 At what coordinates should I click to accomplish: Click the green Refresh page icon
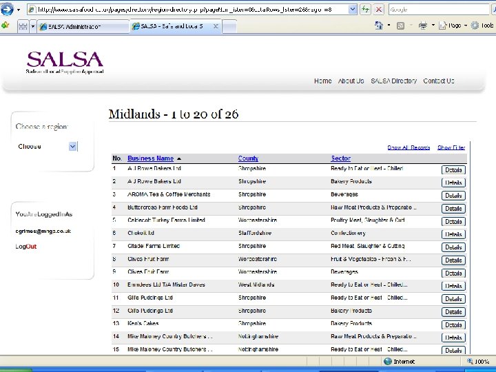tap(365, 10)
